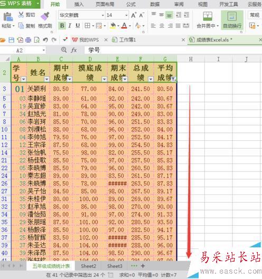Click the Save floppy disk icon

pyautogui.click(x=12, y=40)
